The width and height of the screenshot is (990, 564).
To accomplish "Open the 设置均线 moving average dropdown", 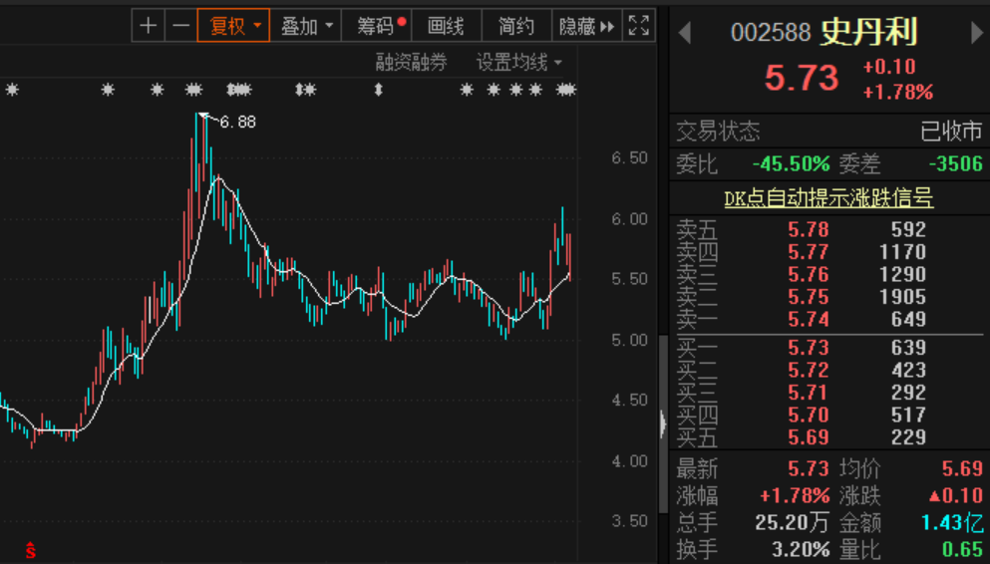I will click(518, 63).
